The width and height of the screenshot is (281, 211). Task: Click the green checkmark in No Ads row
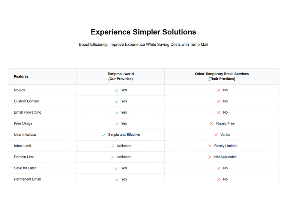[x=117, y=90]
